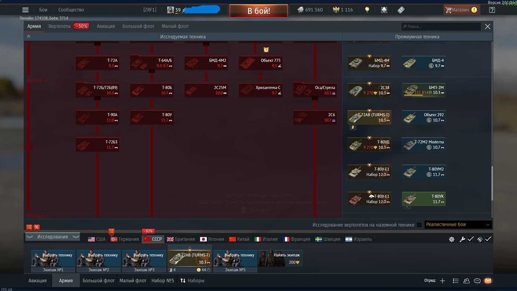517x291 pixels.
Task: Click the vertical scrollbar of the tree
Action: (492, 183)
